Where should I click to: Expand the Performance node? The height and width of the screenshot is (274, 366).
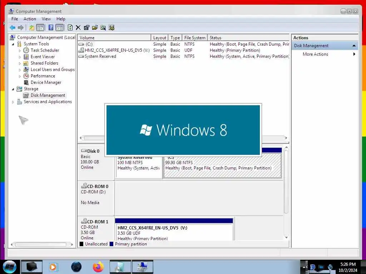(x=20, y=76)
